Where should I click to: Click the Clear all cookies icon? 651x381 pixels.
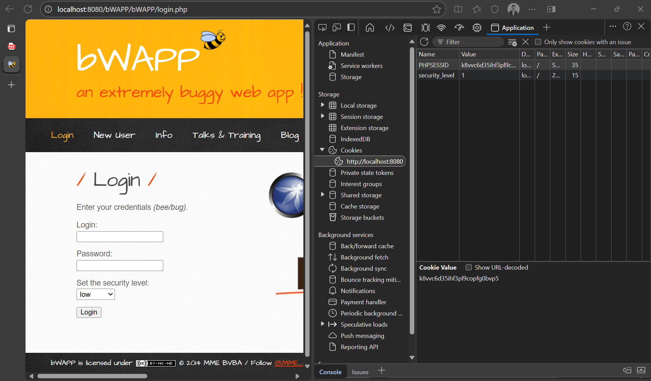pyautogui.click(x=512, y=42)
